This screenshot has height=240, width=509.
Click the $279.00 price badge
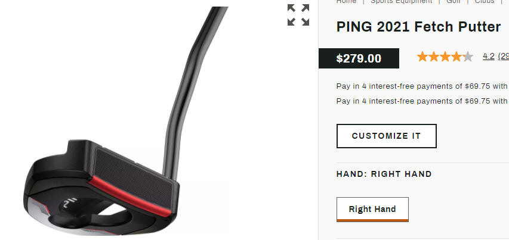point(359,58)
